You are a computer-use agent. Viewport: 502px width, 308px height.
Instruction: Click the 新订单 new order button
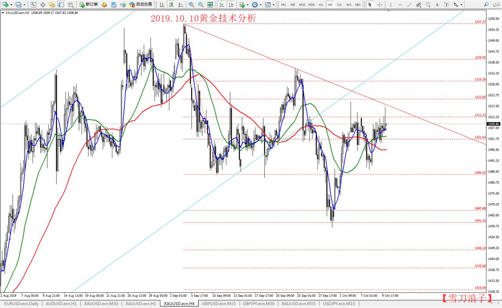pos(88,5)
